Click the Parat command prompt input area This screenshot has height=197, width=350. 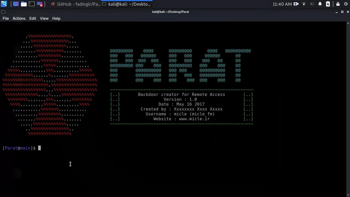coord(40,148)
